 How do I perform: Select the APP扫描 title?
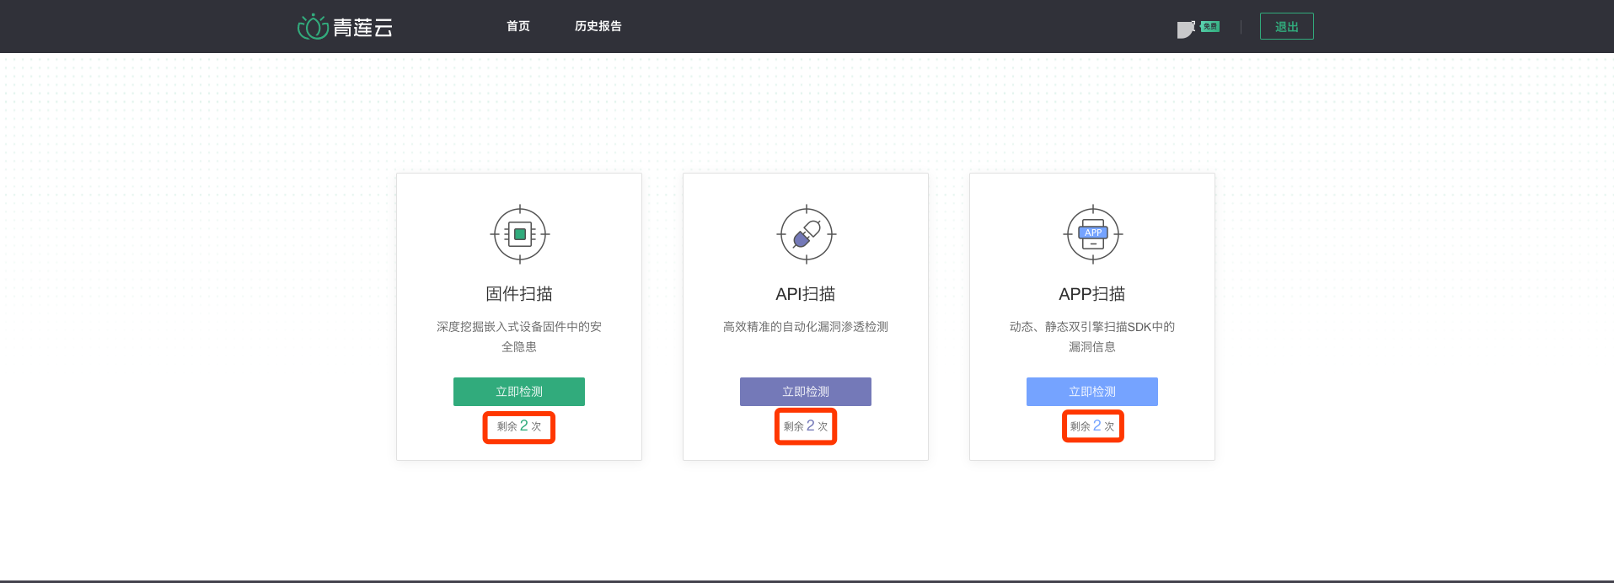click(1092, 294)
